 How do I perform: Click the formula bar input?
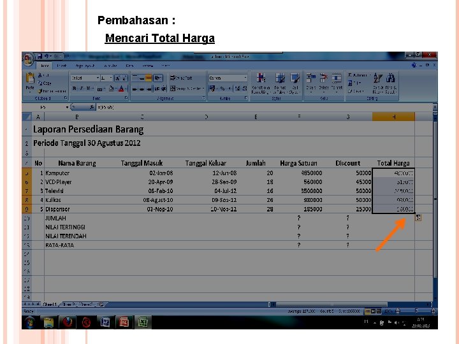point(263,108)
